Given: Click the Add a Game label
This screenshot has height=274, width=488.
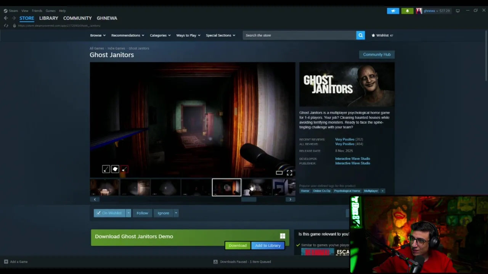Looking at the screenshot, I should pos(19,262).
